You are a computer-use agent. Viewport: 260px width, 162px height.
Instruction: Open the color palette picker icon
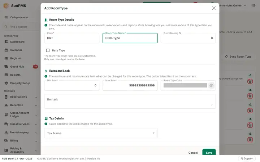[x=211, y=85]
